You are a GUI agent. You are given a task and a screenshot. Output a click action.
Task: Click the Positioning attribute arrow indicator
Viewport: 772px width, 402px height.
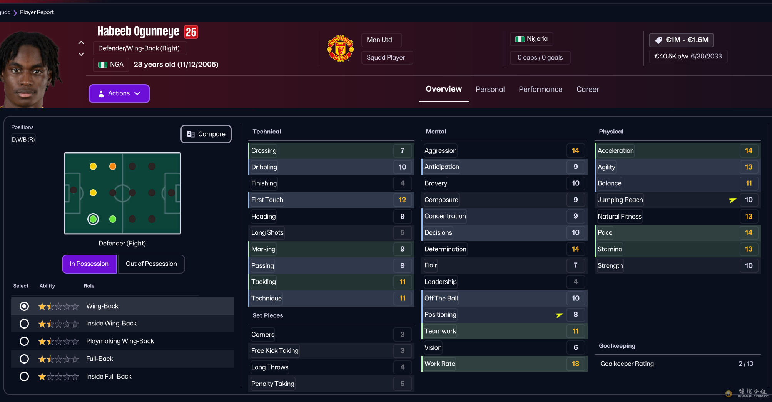tap(559, 315)
